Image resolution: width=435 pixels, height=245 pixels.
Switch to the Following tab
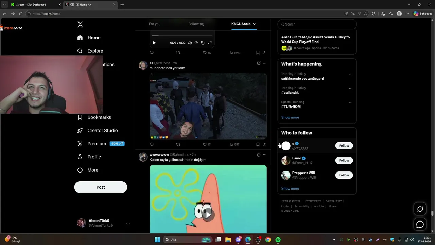(196, 24)
